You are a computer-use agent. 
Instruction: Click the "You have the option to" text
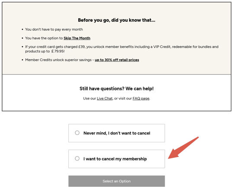44,38
